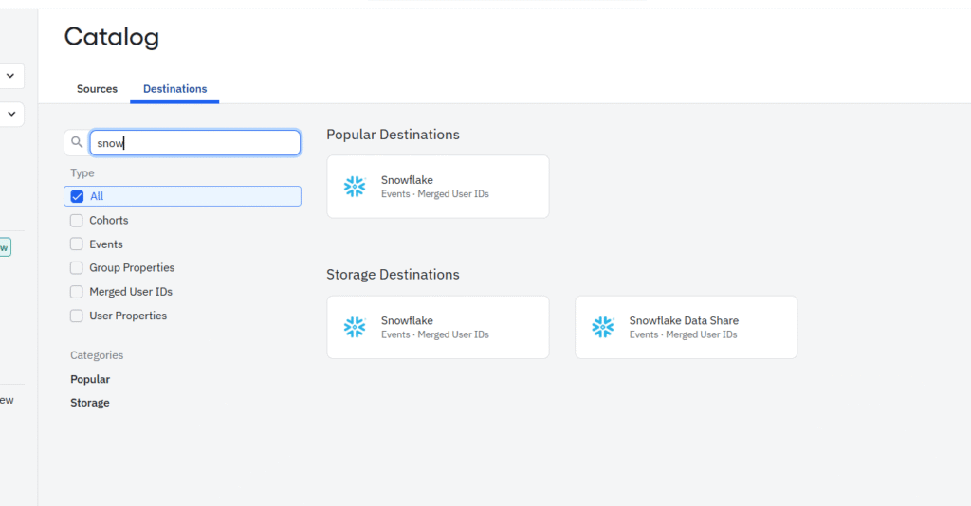Filter by the Storage category
Viewport: 971px width, 506px height.
click(90, 403)
